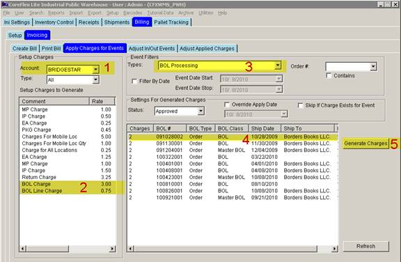401x262 pixels.
Task: Switch to the Shipments tab
Action: (117, 22)
